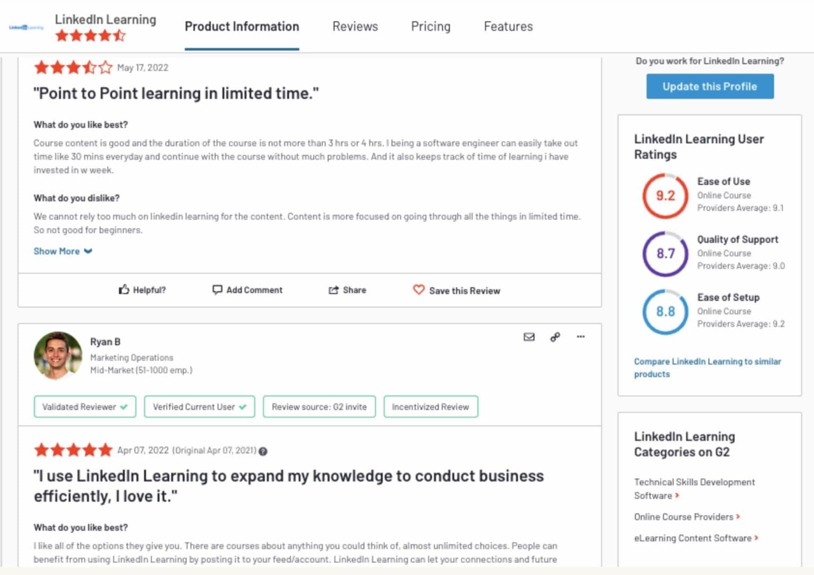Click the 9.2 Ease of Use rating circle
Screen dimensions: 814x575
coord(665,196)
